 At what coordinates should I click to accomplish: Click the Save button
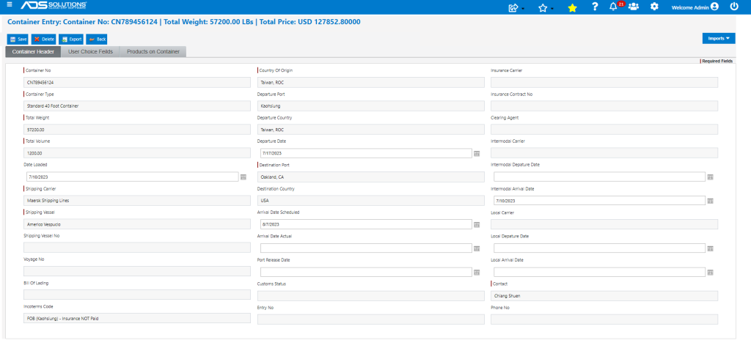click(18, 40)
